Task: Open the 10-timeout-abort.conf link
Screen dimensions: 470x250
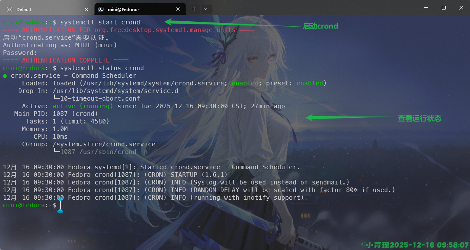Action: tap(100, 99)
